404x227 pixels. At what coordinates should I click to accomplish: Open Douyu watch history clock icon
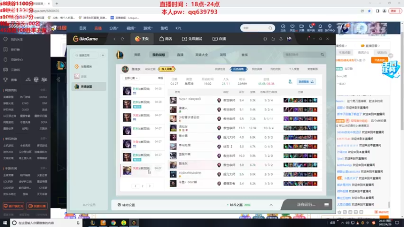(x=283, y=28)
